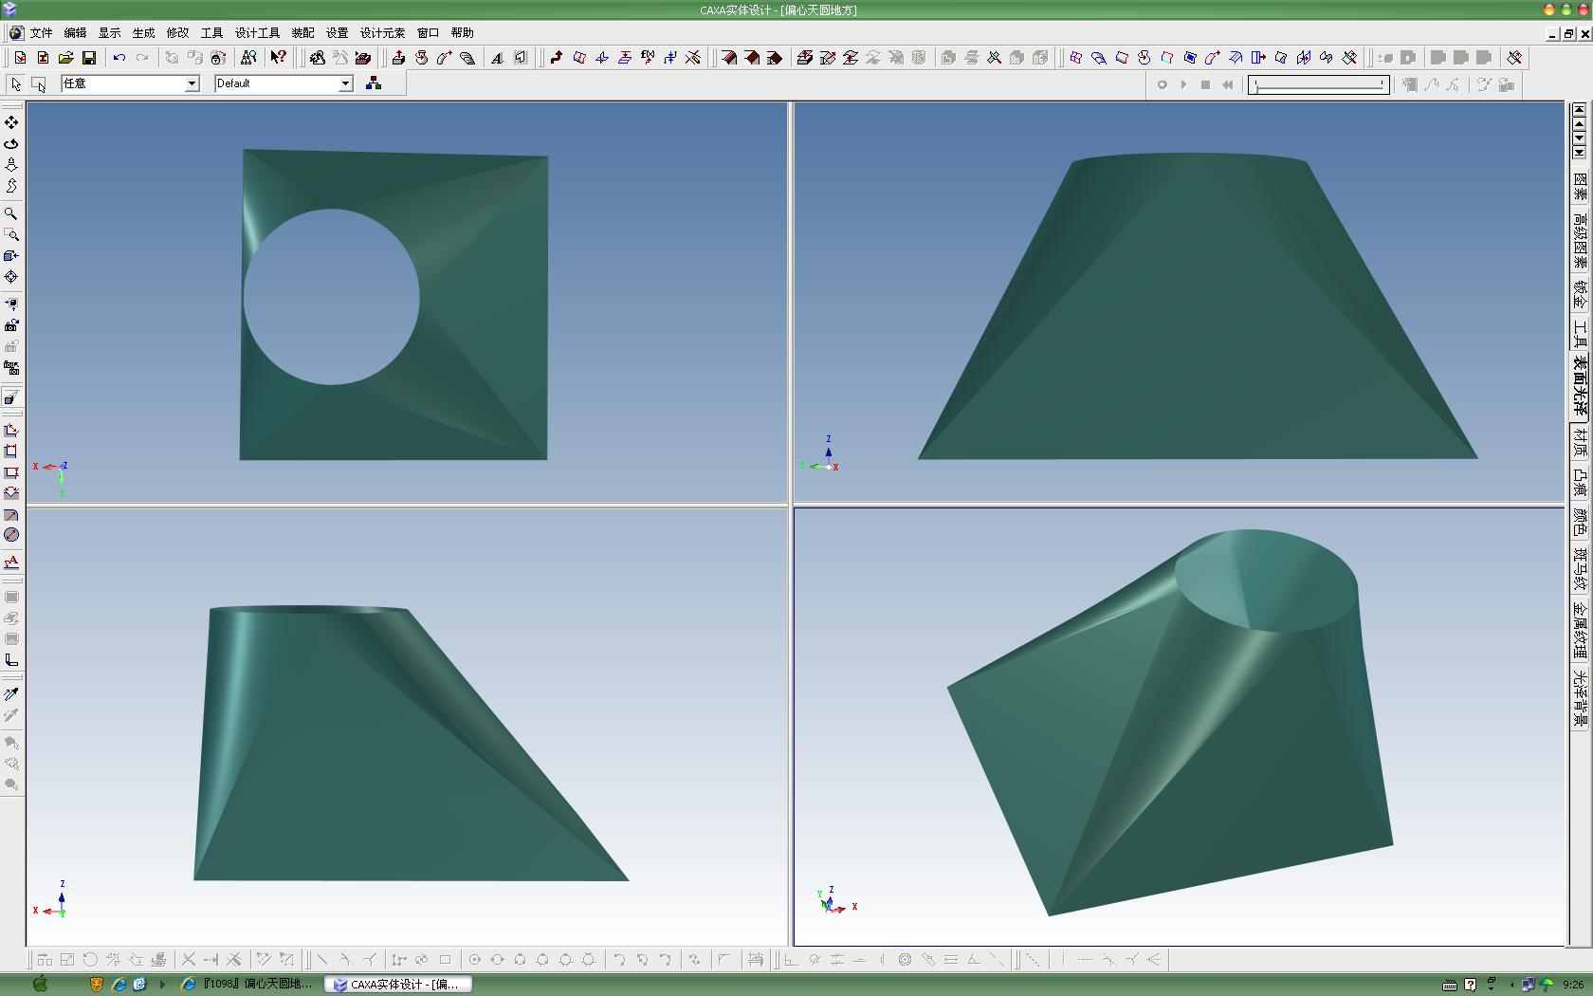Click the red circle slash icon in left toolbar
The height and width of the screenshot is (996, 1593).
pos(11,535)
